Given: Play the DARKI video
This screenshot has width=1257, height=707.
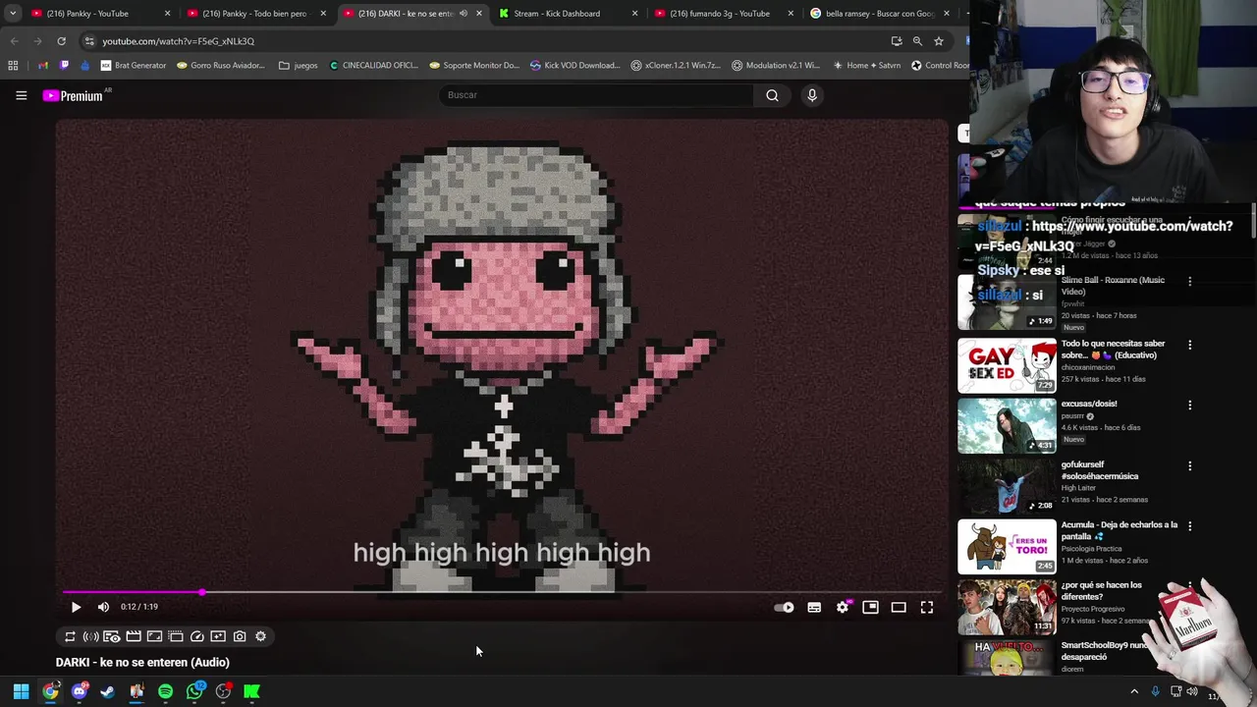Looking at the screenshot, I should point(76,607).
